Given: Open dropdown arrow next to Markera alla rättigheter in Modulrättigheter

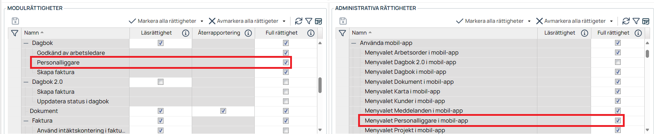Looking at the screenshot, I should point(202,21).
